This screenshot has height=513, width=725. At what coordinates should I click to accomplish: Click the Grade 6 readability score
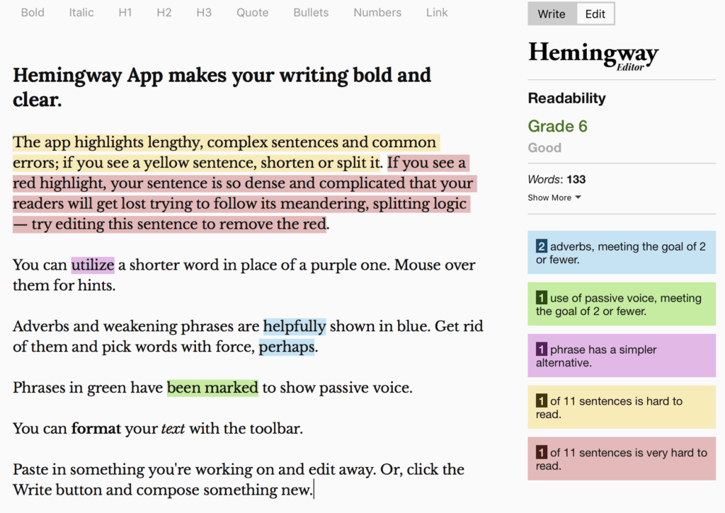point(558,126)
